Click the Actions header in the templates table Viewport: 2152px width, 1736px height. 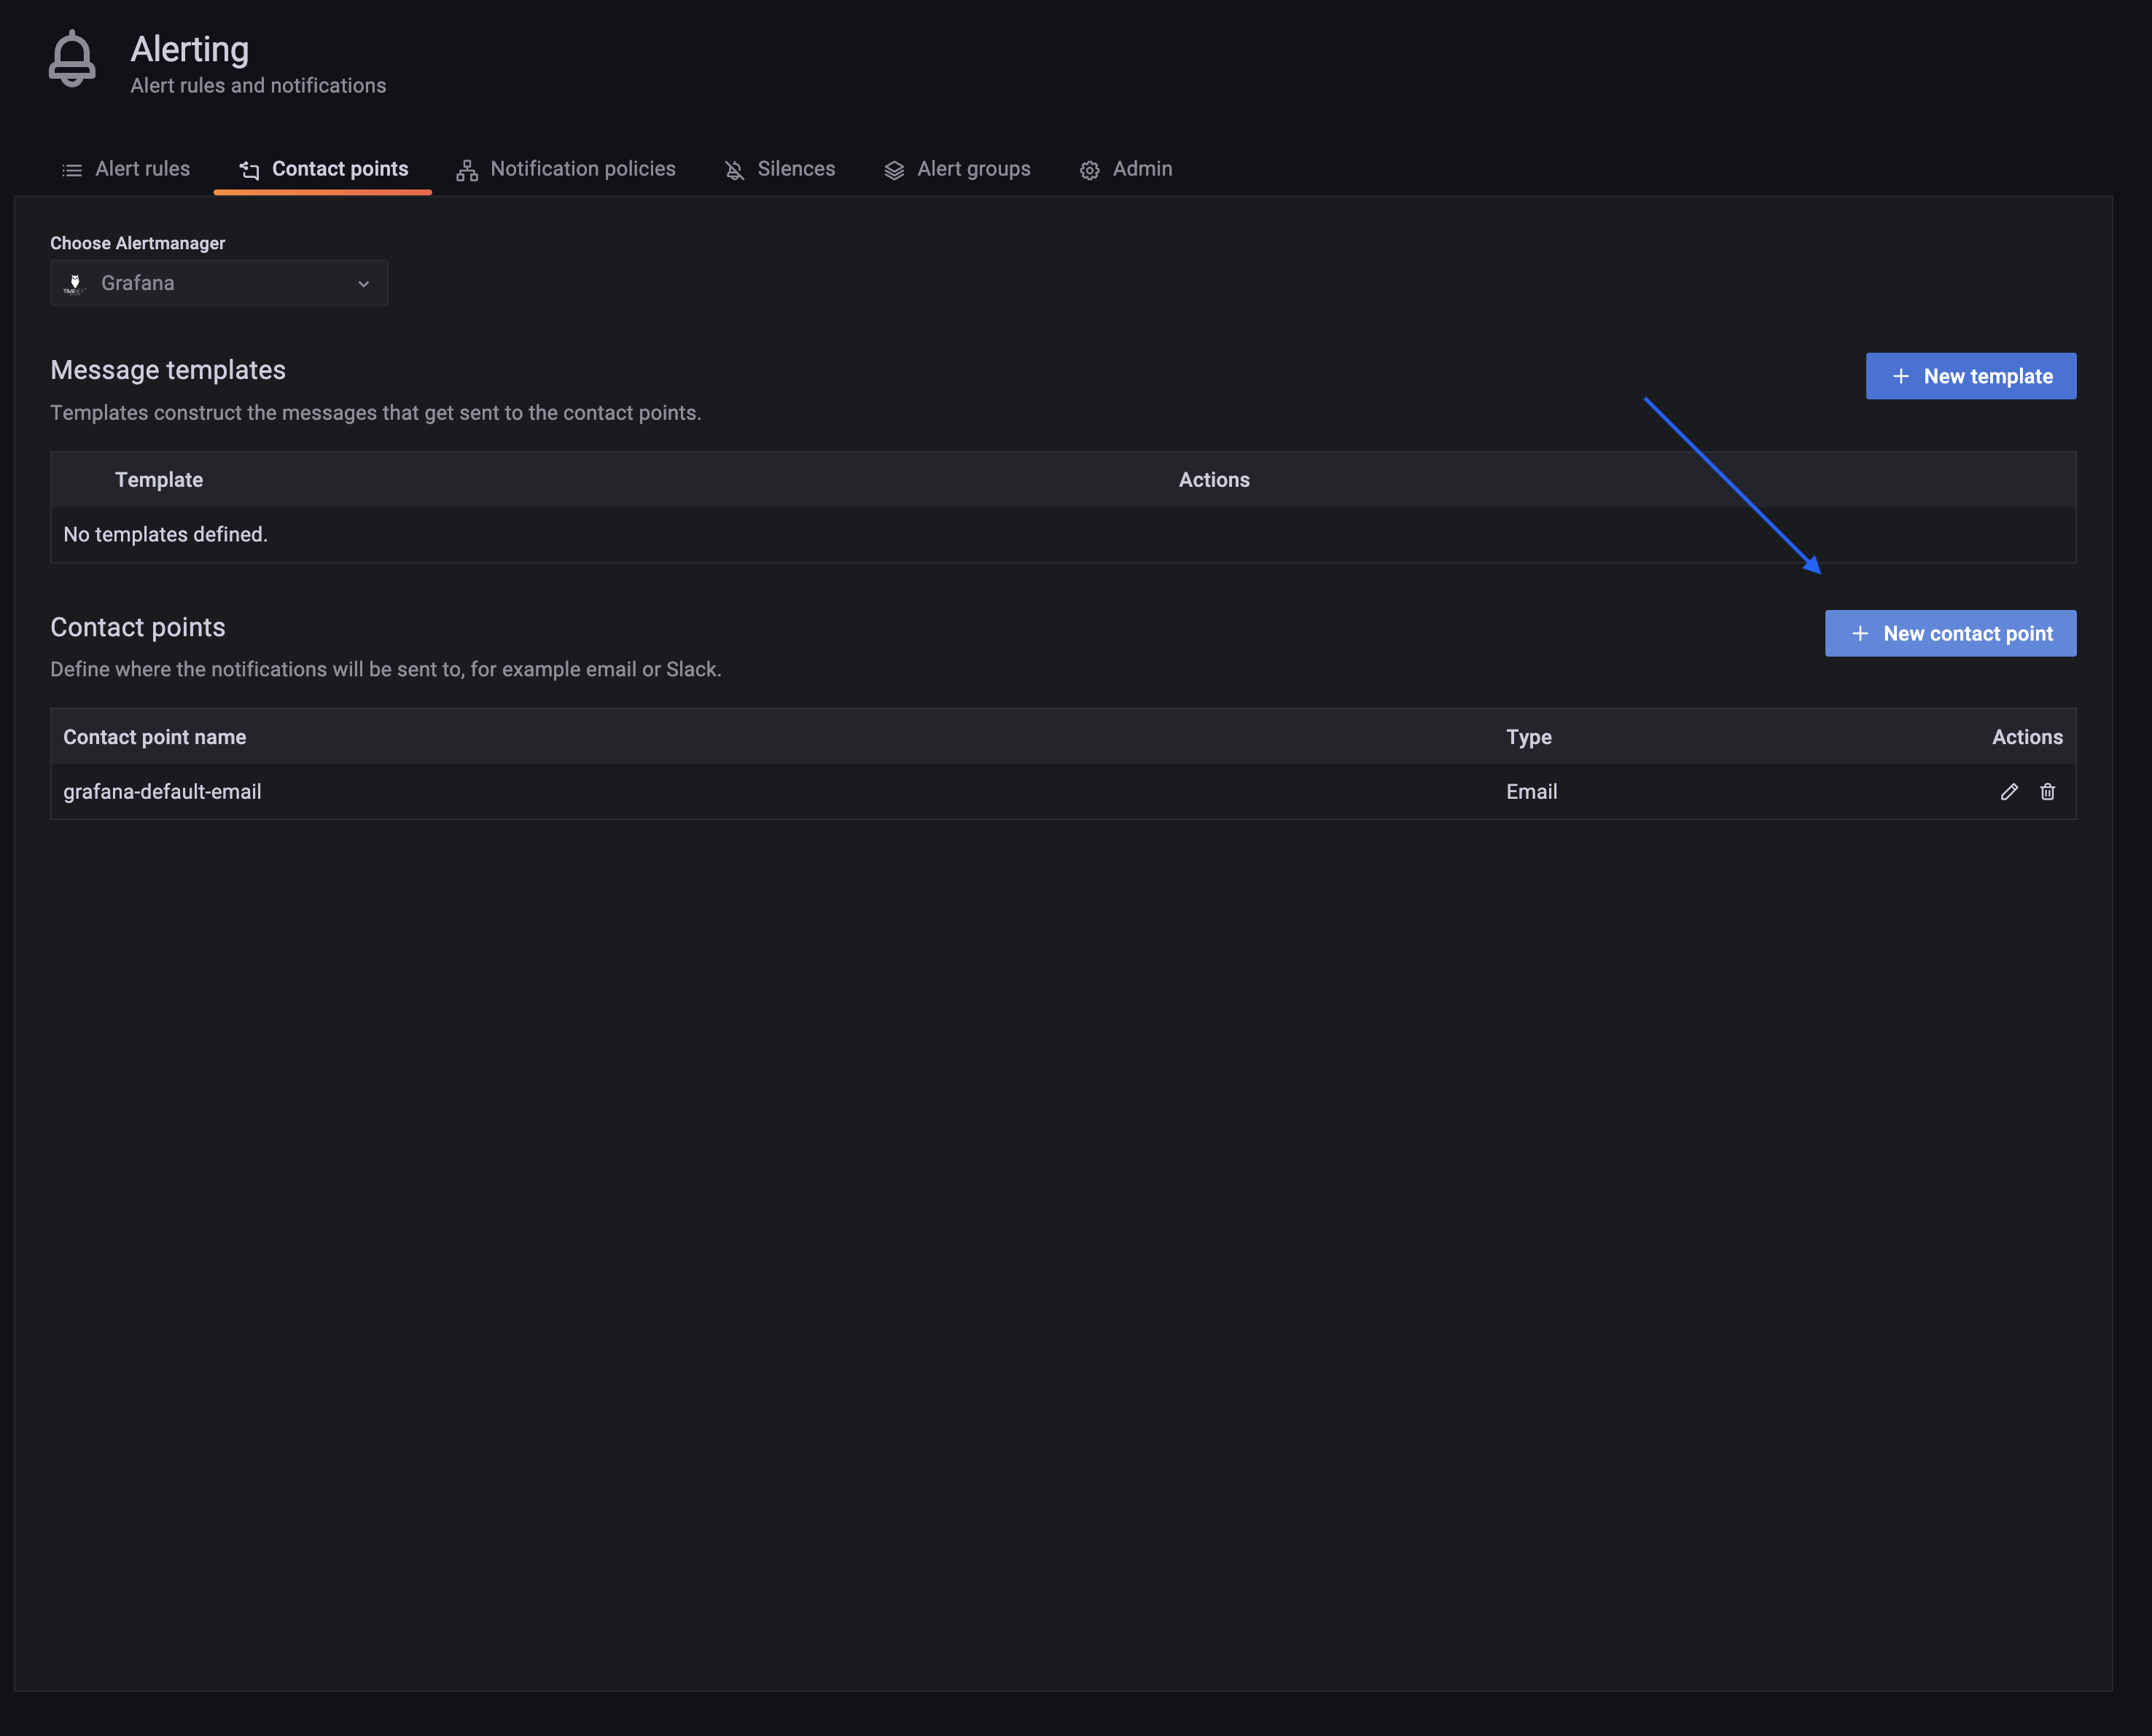click(1214, 480)
